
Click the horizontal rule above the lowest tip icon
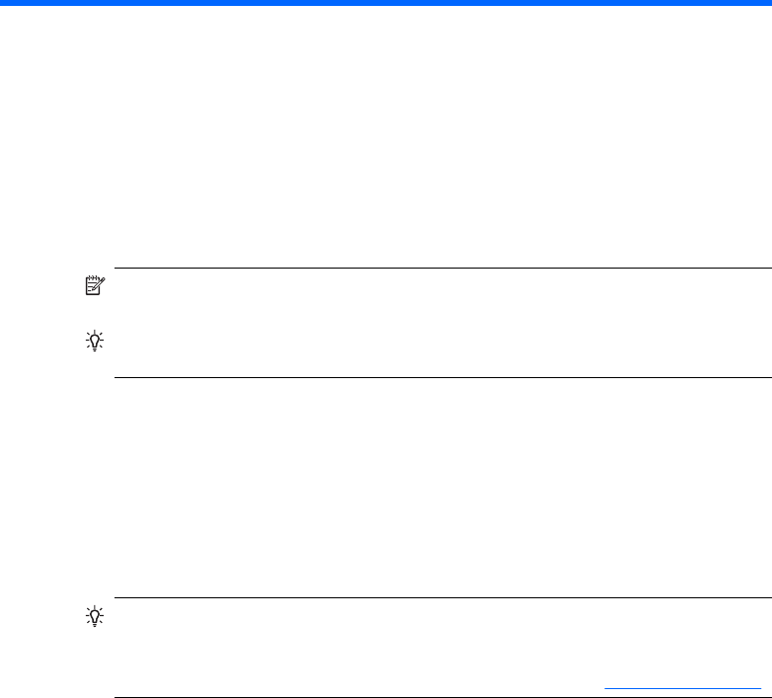tap(442, 597)
